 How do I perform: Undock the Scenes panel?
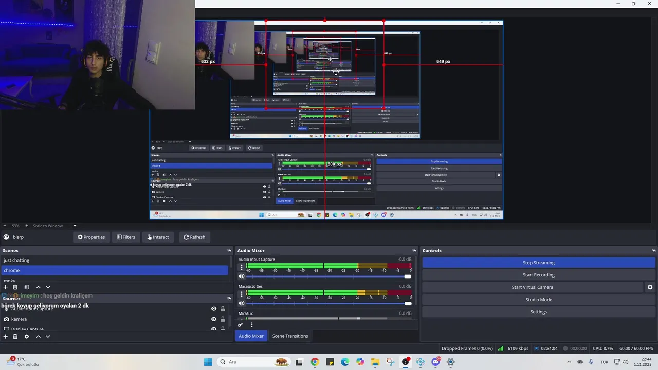(229, 250)
